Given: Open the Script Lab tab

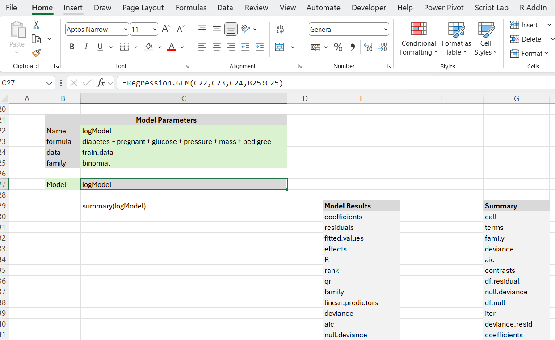Looking at the screenshot, I should [492, 8].
